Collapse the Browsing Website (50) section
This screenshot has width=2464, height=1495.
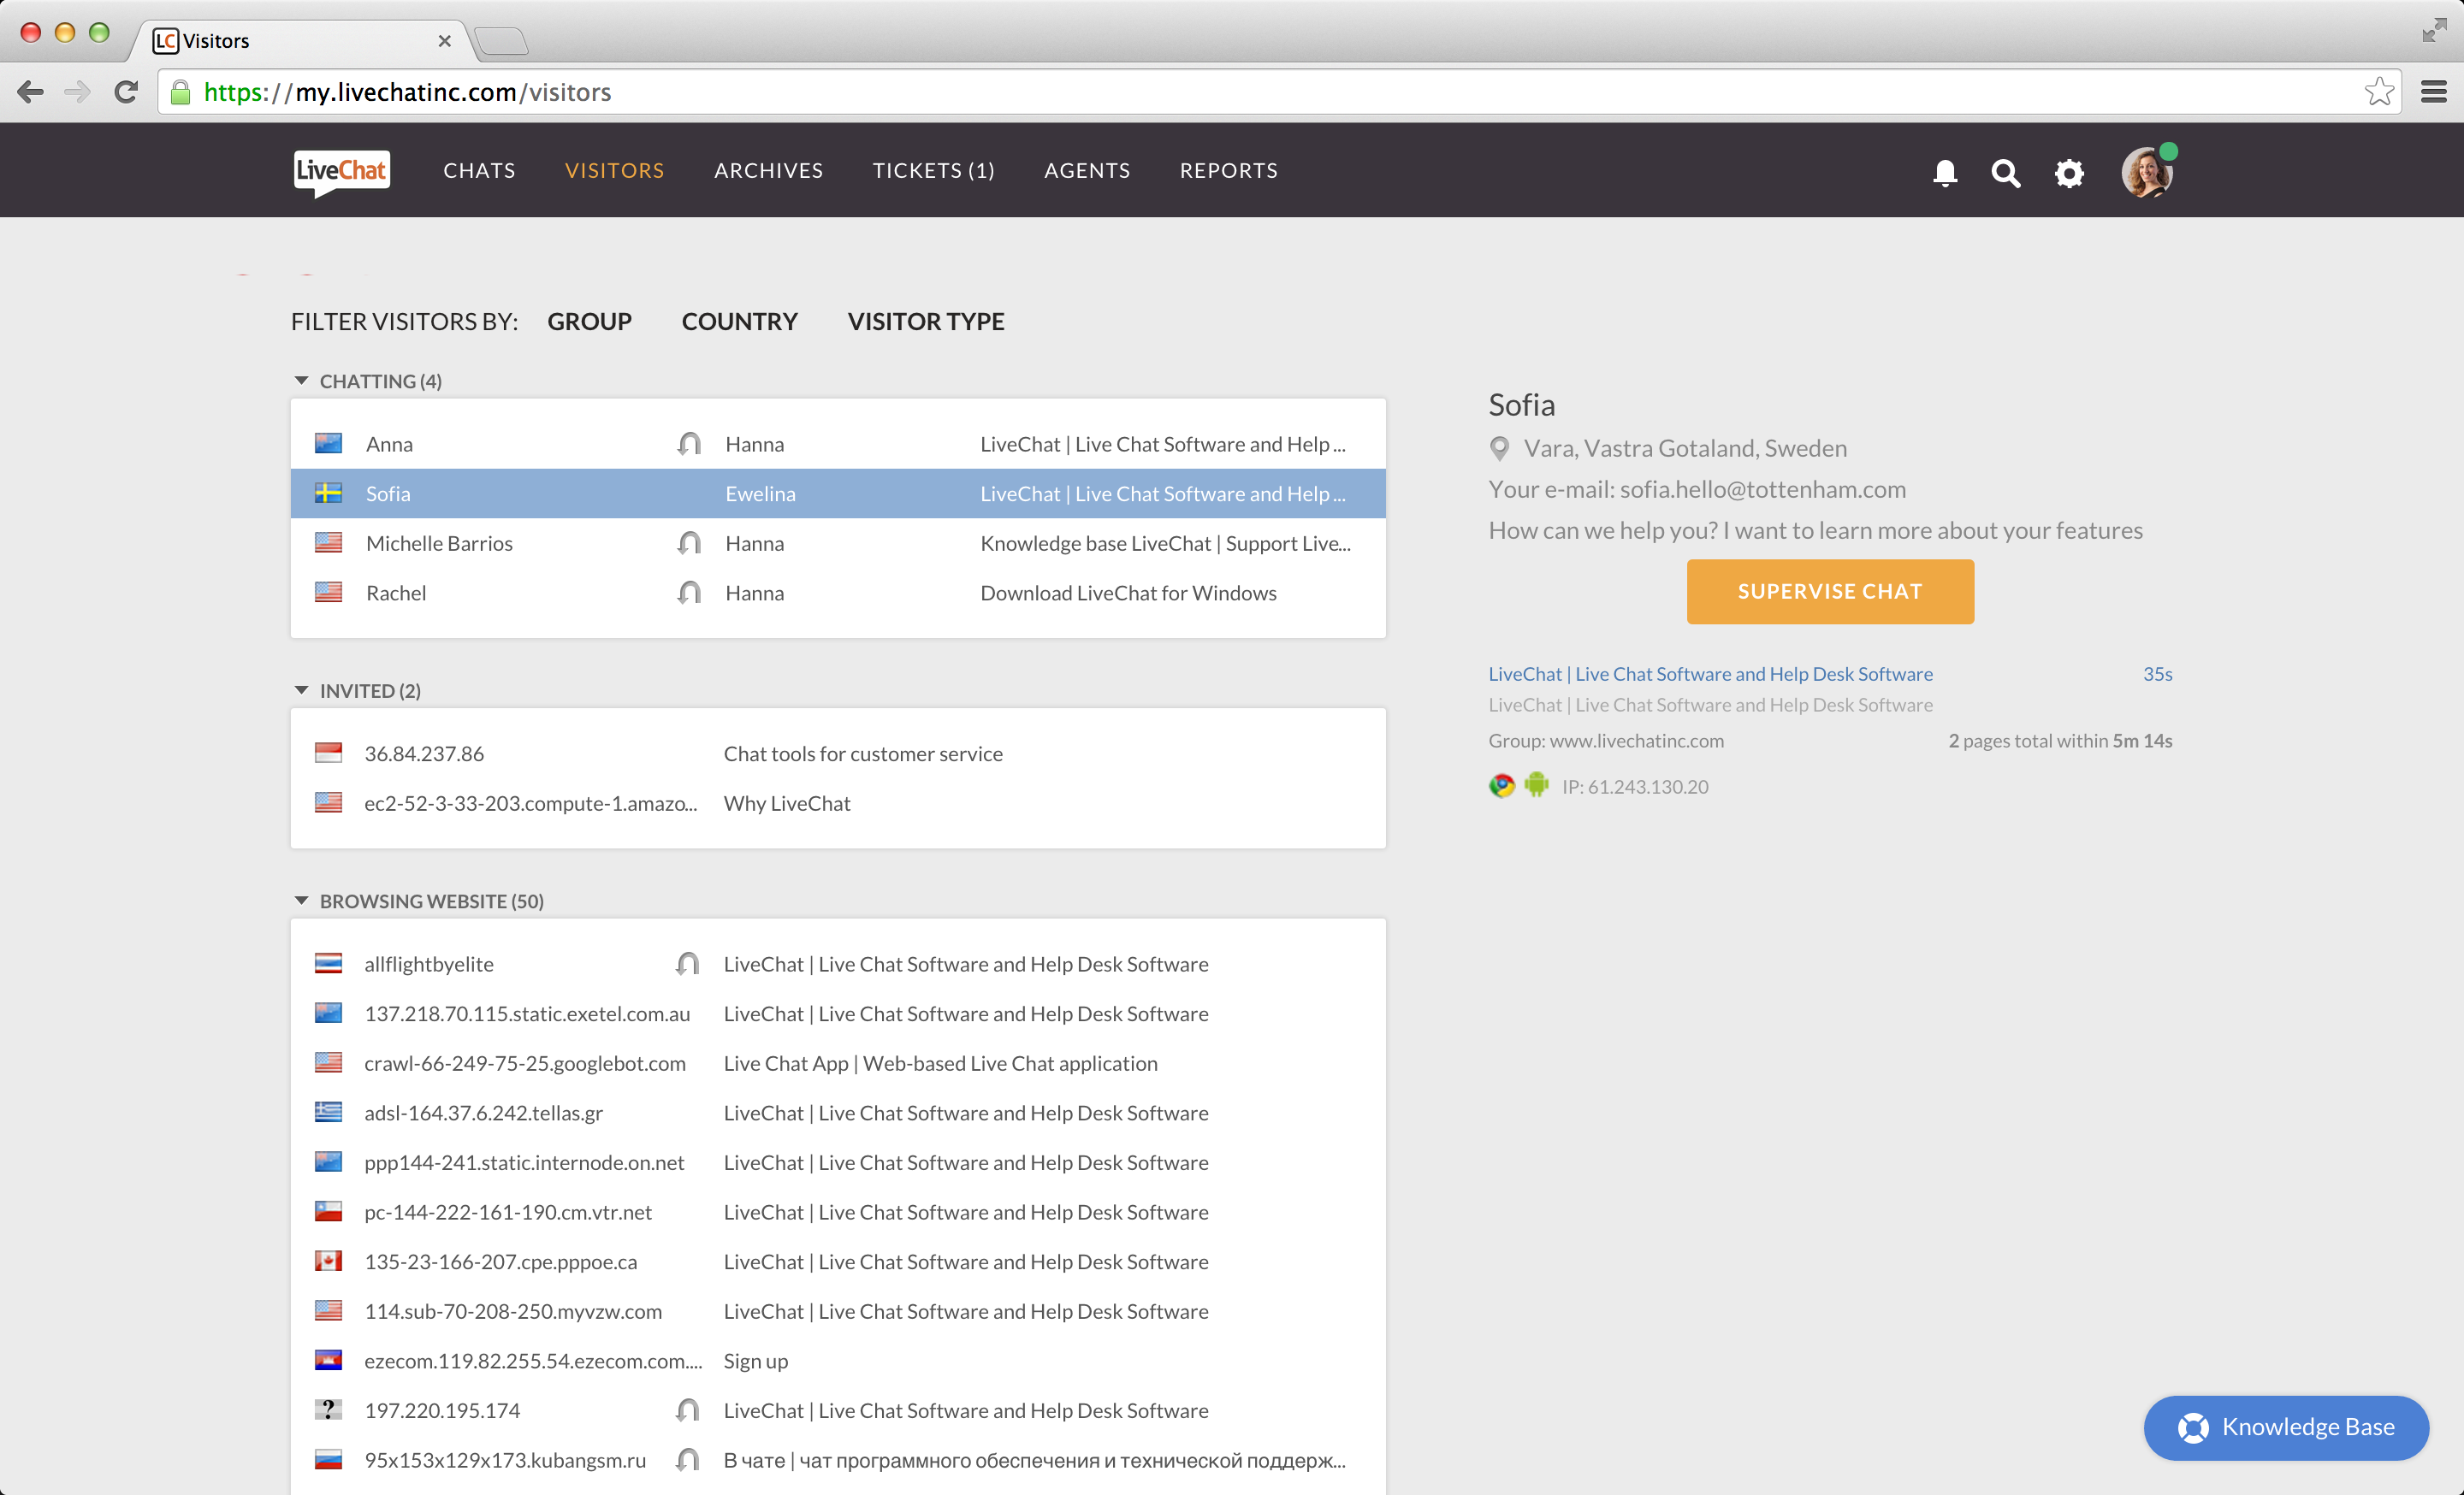[x=301, y=901]
